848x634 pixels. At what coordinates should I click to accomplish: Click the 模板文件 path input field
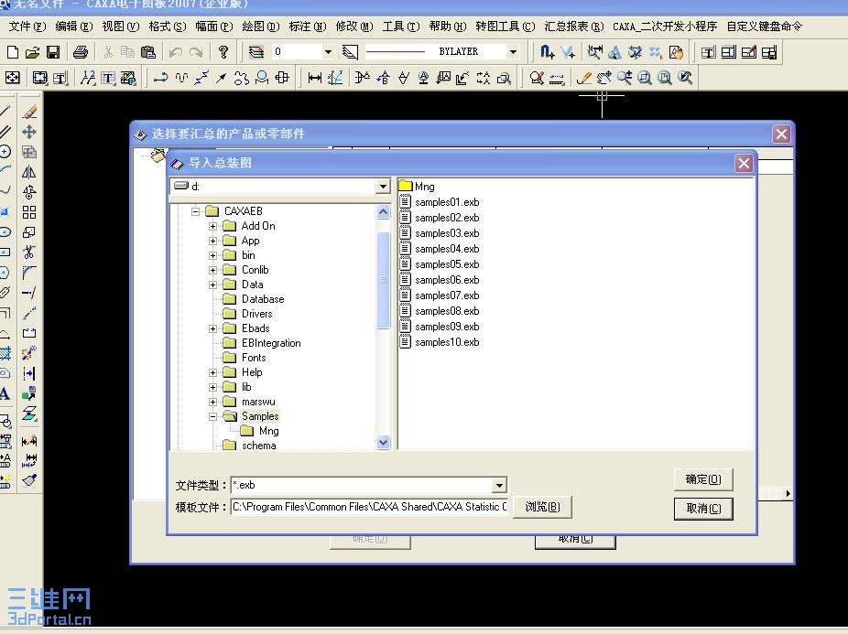369,507
